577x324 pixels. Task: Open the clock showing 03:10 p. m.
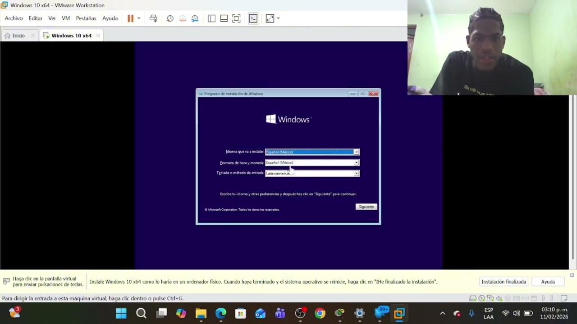(x=555, y=313)
